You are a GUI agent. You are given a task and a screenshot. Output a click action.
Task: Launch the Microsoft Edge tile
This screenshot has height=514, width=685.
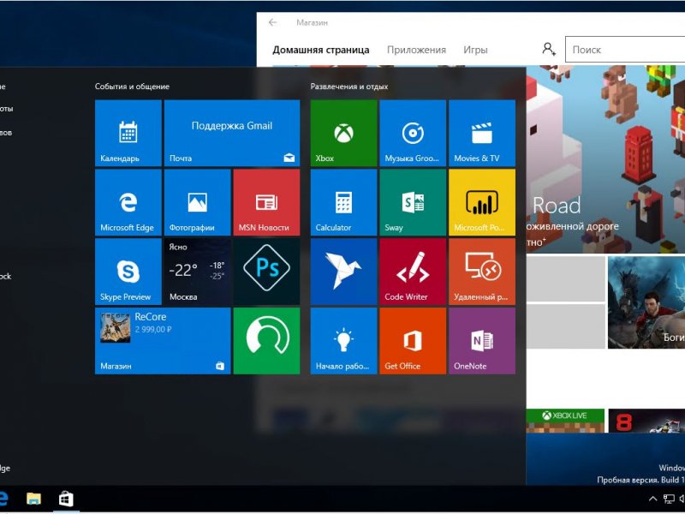pyautogui.click(x=128, y=202)
